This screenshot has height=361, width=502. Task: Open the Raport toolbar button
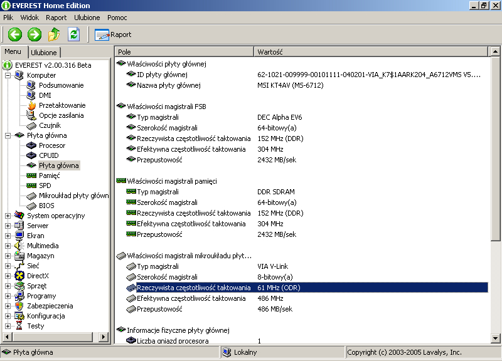[x=113, y=34]
